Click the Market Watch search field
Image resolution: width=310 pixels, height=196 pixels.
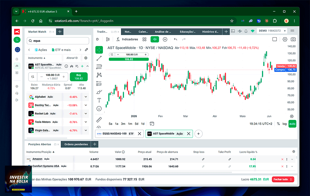point(58,41)
